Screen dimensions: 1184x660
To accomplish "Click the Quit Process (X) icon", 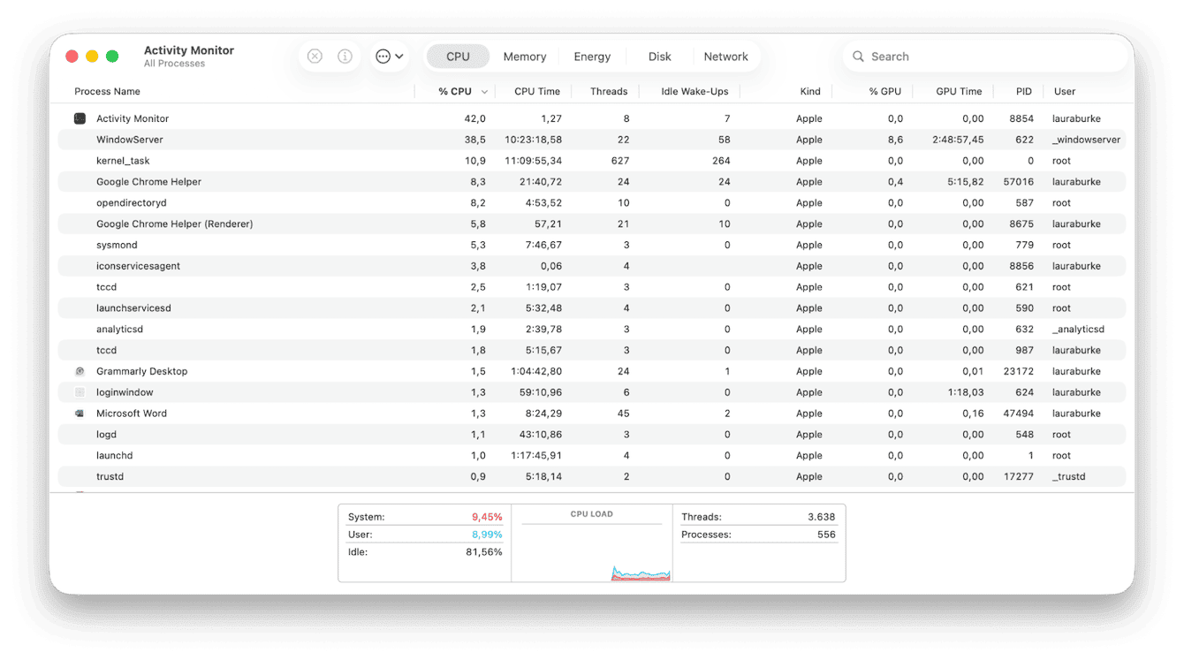I will [315, 56].
